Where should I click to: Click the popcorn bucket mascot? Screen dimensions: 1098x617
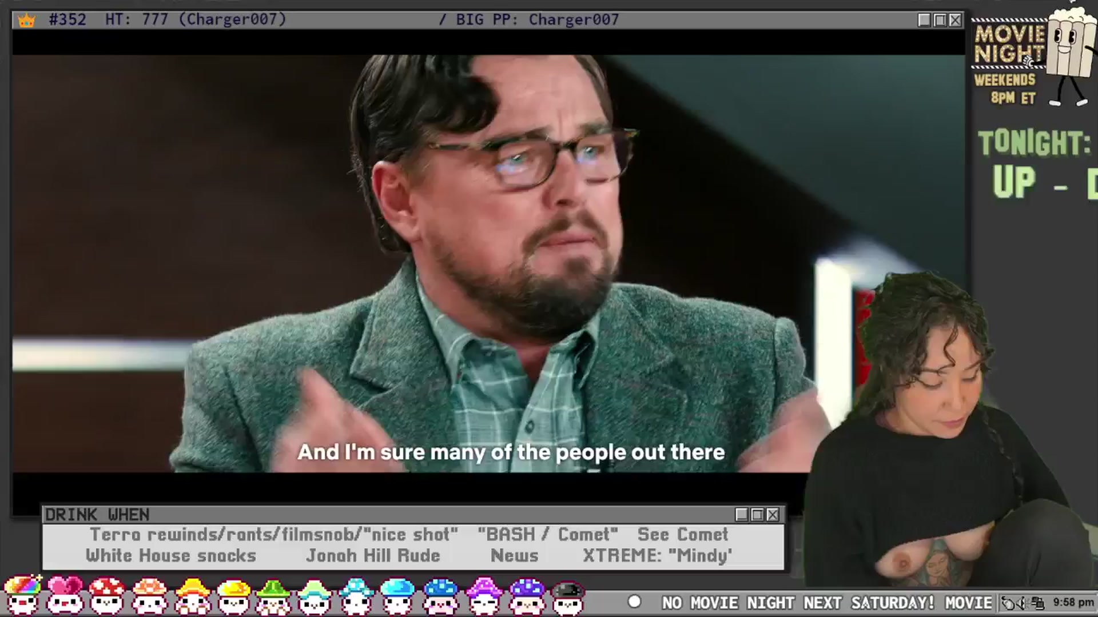(1071, 55)
